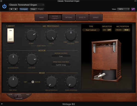
Task: Click the Compare button
Action: tap(24, 9)
